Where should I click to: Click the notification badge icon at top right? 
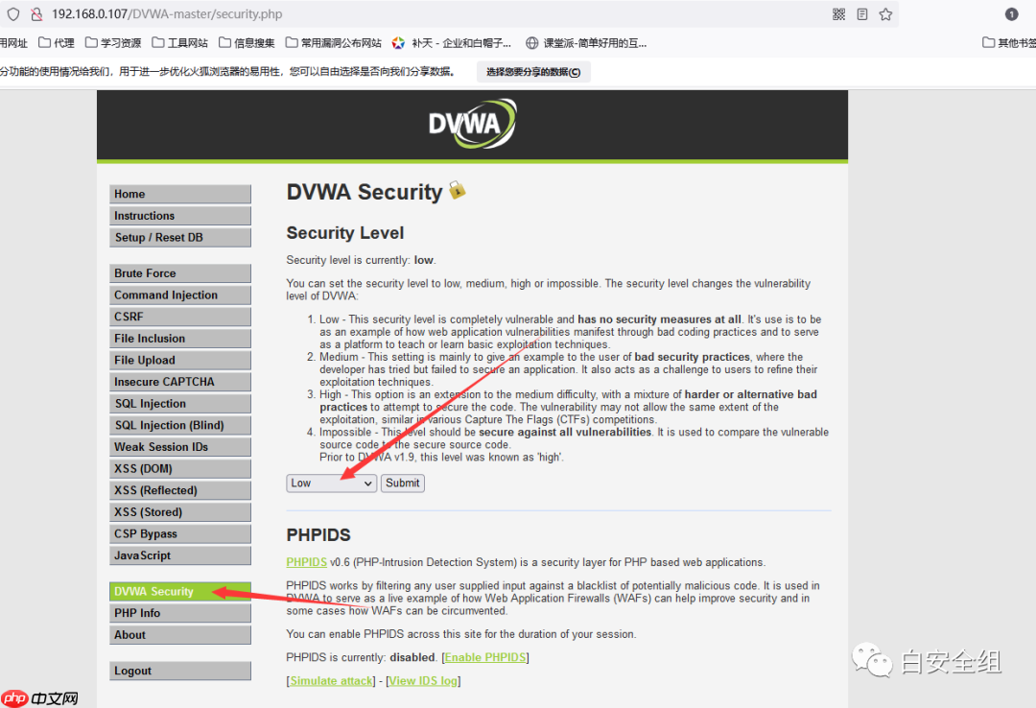(1011, 13)
